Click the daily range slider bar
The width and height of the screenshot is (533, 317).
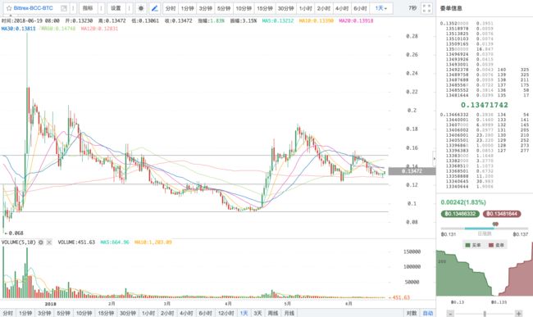pyautogui.click(x=485, y=228)
